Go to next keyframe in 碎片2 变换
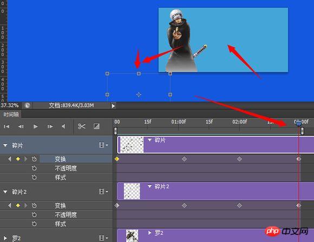 pyautogui.click(x=25, y=205)
